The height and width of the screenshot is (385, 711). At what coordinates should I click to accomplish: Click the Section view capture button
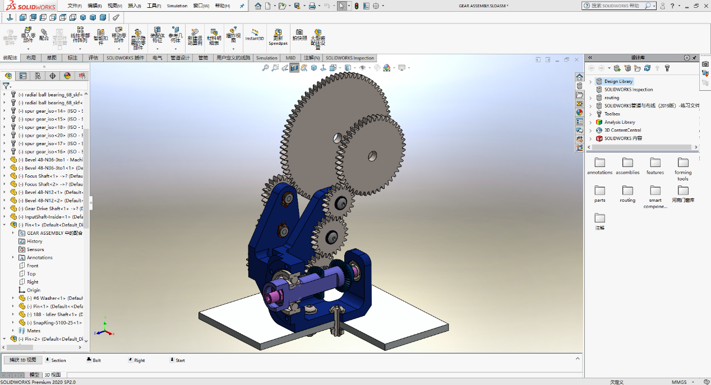click(x=59, y=360)
